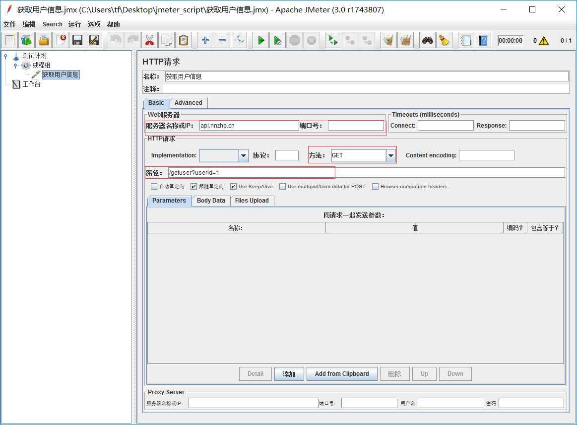Click the 名称 field 获取用户信息
Image resolution: width=577 pixels, height=425 pixels.
point(367,76)
